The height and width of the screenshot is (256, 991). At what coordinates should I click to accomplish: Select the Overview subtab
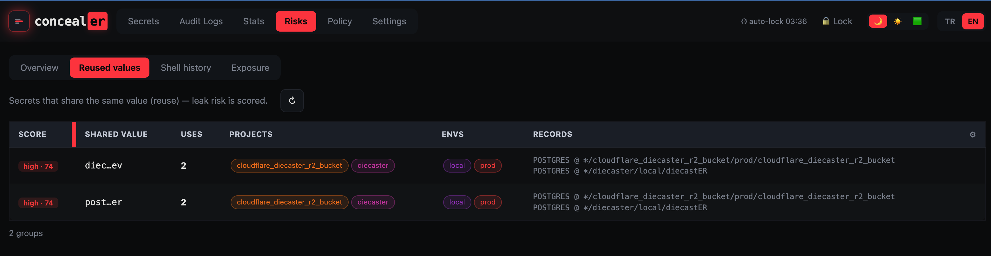tap(39, 68)
